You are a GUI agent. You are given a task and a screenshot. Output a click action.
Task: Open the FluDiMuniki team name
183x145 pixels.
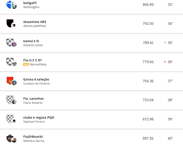pos(33,136)
